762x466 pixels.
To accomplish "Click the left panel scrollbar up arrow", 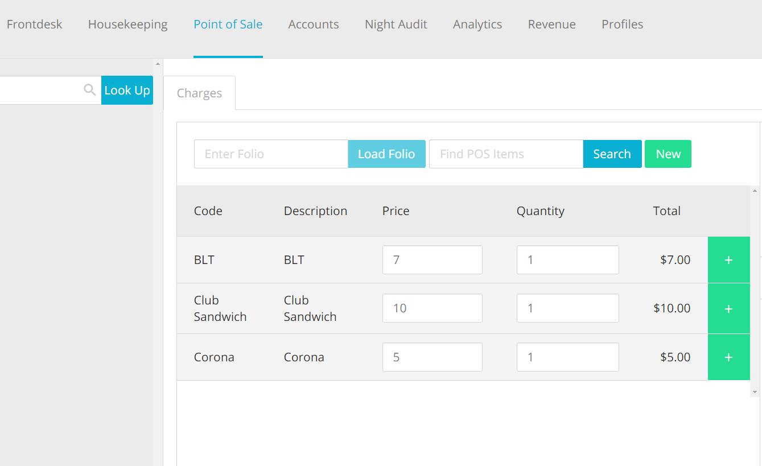I will click(x=158, y=63).
